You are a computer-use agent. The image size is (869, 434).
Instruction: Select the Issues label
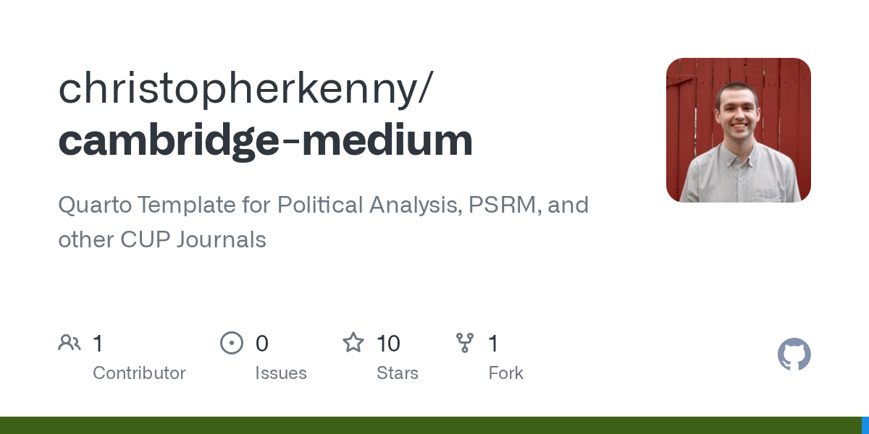281,373
